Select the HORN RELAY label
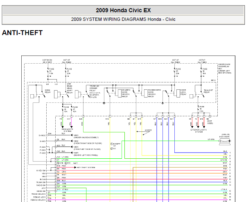Viewport: 246px width, 202px height. click(x=48, y=91)
